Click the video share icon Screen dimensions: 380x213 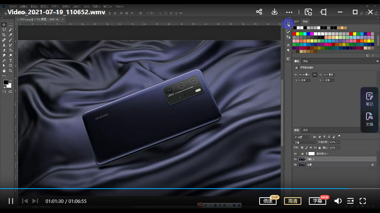pos(259,12)
